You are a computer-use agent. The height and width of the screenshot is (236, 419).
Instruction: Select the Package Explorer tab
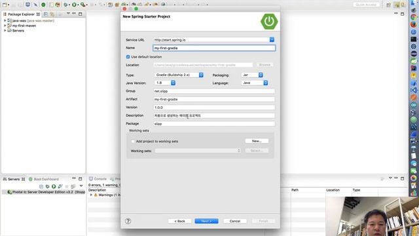point(22,14)
